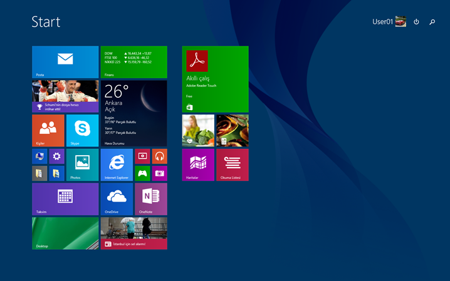This screenshot has height=281, width=450.
Task: Open the Posta mail tile
Action: [x=65, y=62]
